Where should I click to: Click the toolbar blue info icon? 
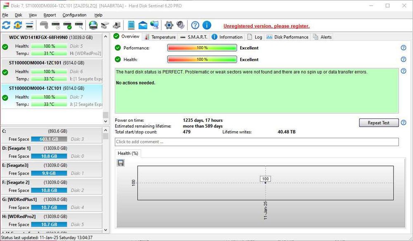pyautogui.click(x=207, y=25)
